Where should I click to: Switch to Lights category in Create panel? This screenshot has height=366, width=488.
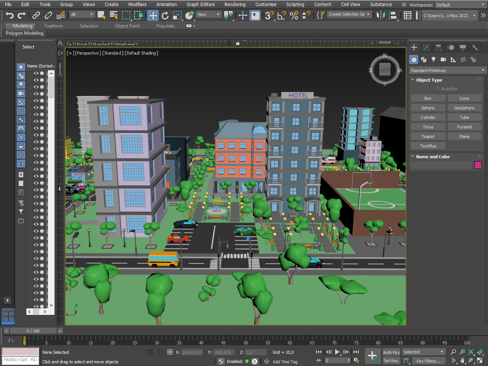[x=433, y=59]
